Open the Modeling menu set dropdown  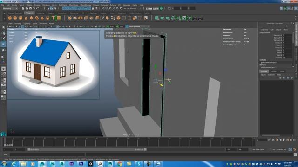10,8
